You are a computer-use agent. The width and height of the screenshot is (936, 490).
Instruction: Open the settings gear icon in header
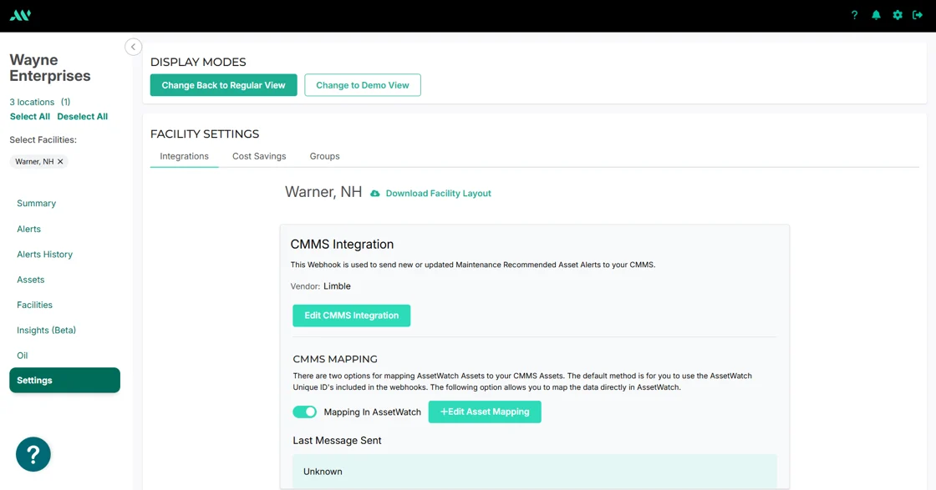click(x=898, y=15)
